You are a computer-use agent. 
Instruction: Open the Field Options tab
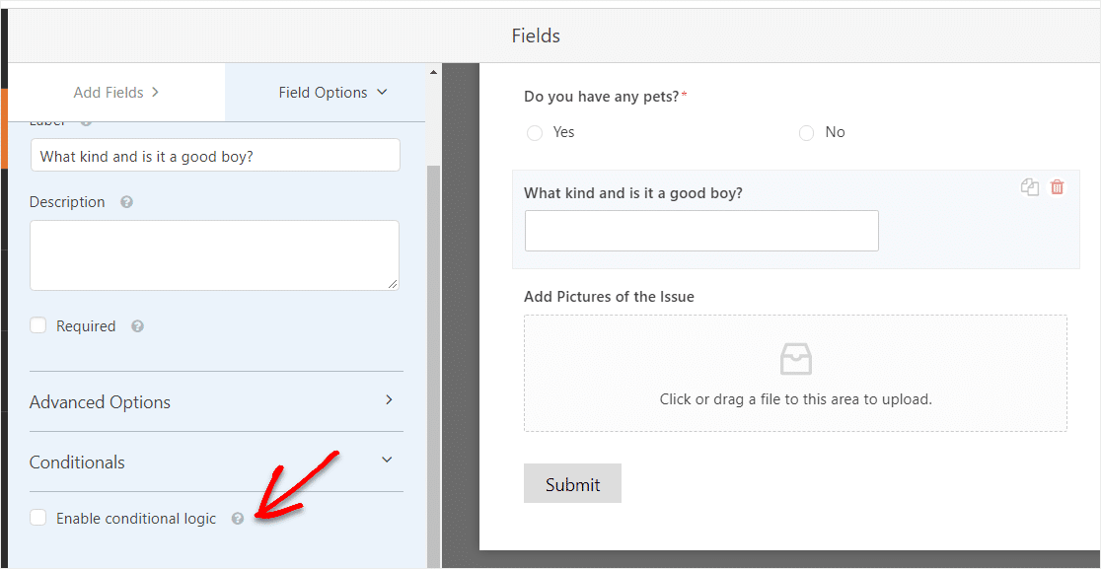pyautogui.click(x=324, y=93)
